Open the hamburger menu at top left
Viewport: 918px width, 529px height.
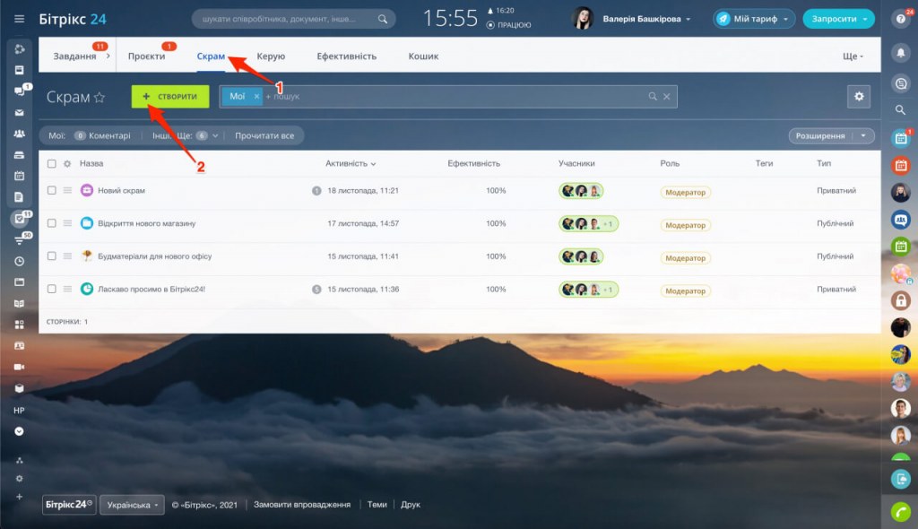coord(20,19)
